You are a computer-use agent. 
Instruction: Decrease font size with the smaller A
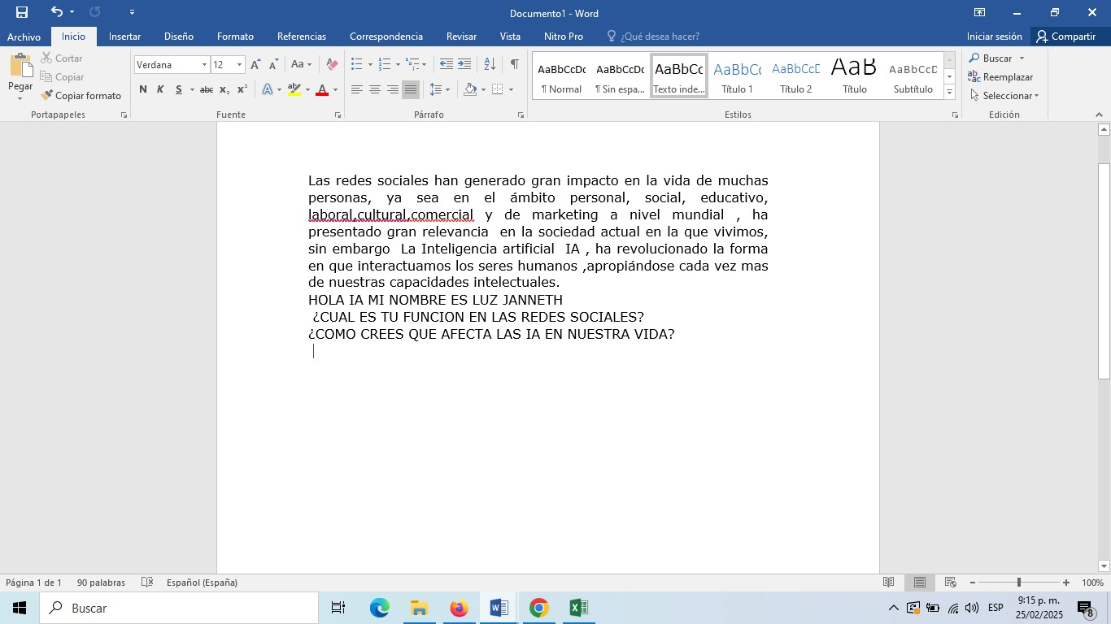273,65
